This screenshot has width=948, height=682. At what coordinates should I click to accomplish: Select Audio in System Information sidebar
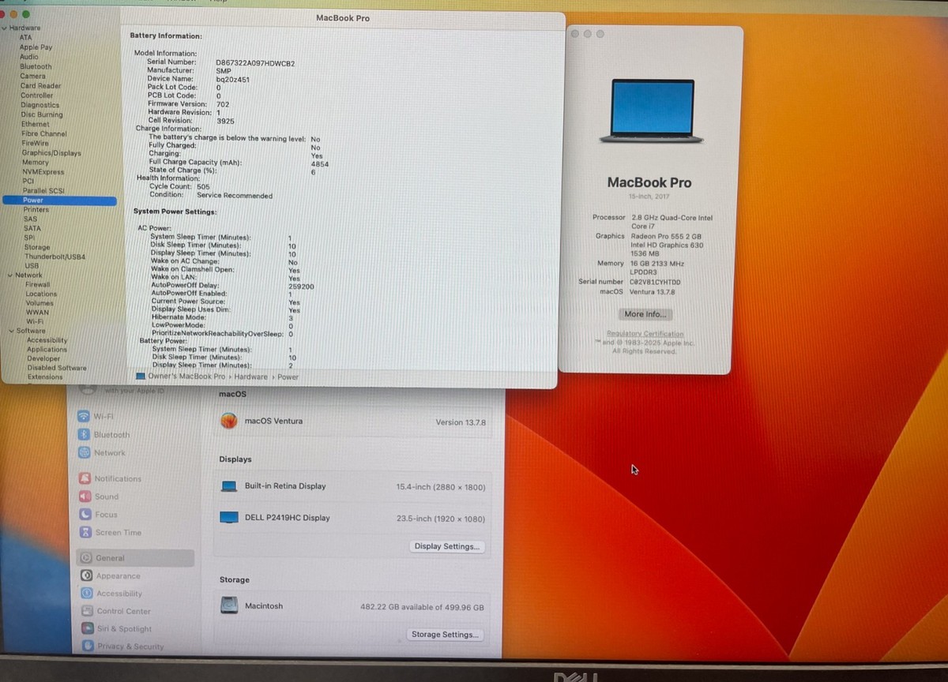pyautogui.click(x=28, y=57)
